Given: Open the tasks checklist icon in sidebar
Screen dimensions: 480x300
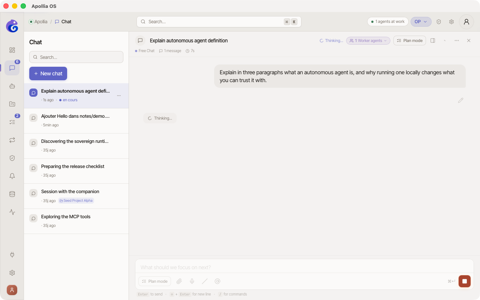Looking at the screenshot, I should pyautogui.click(x=12, y=122).
